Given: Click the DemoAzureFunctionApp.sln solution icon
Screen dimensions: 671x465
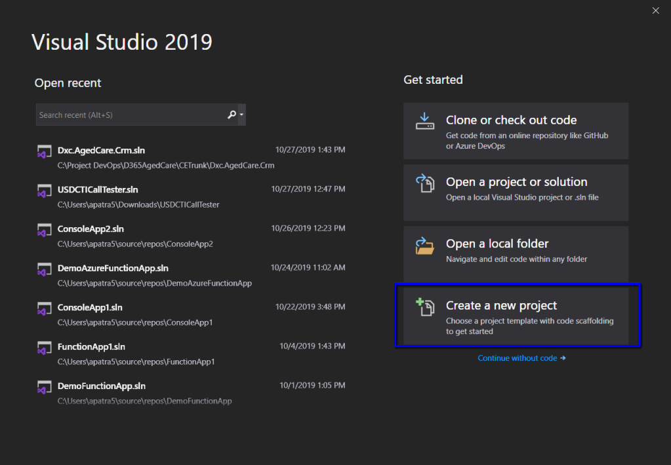Looking at the screenshot, I should (45, 270).
